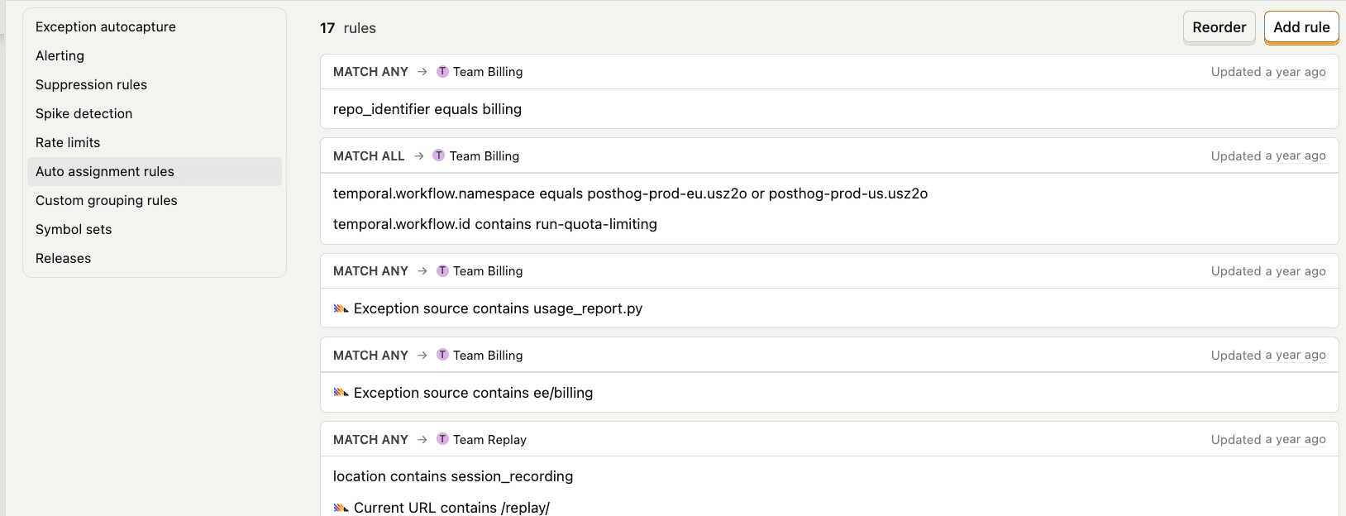The height and width of the screenshot is (516, 1346).
Task: Click the temporal.workflow.namespace condition text
Action: (630, 193)
